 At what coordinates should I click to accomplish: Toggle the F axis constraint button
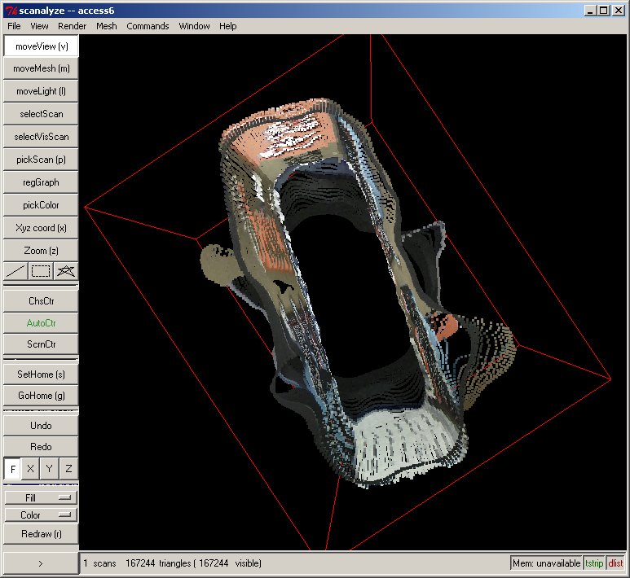click(12, 469)
